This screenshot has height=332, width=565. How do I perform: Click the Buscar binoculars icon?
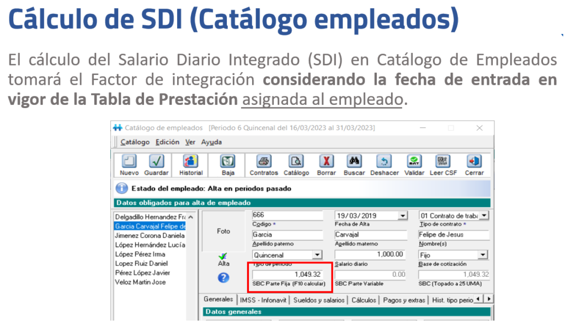click(354, 162)
